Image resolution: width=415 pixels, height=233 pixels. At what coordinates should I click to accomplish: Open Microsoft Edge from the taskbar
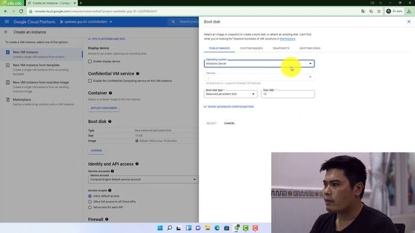[217, 228]
